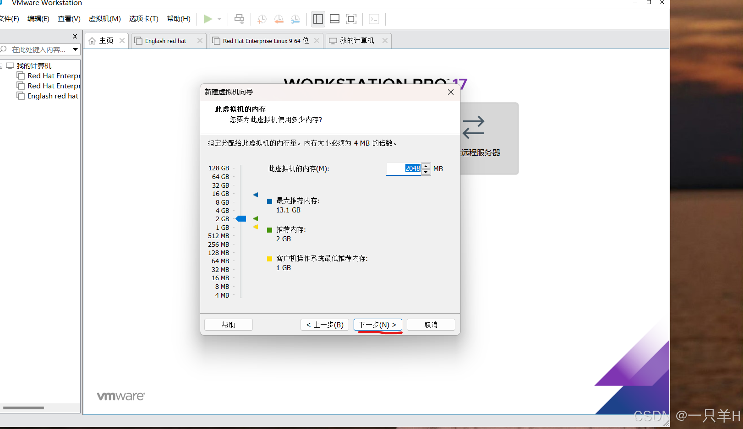The height and width of the screenshot is (429, 743).
Task: Close the Red Hat Enterprise Linux 9 tab
Action: (x=317, y=41)
